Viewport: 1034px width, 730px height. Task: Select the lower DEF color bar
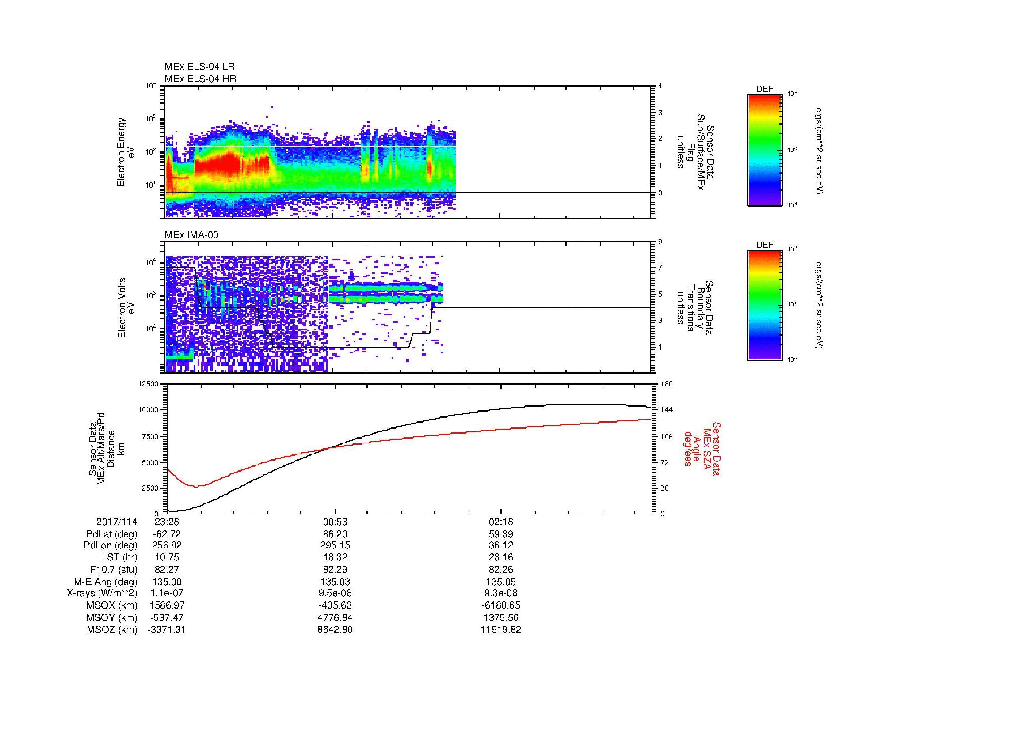coord(764,306)
